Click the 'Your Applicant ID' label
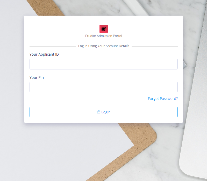 [44, 54]
